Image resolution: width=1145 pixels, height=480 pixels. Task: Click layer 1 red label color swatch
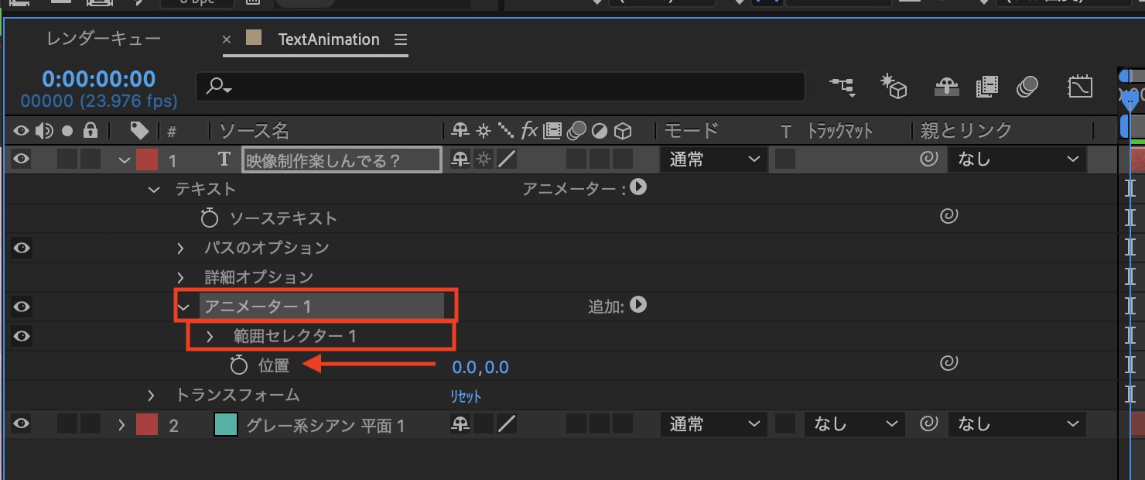click(147, 160)
